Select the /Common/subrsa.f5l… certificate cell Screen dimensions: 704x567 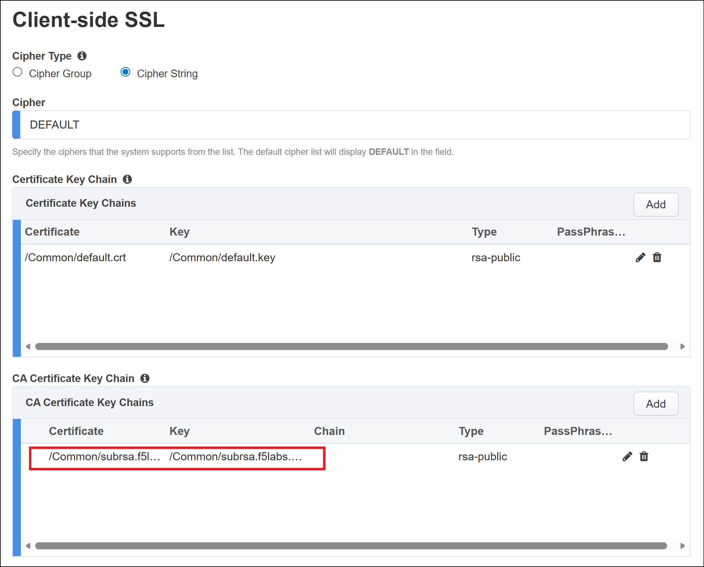point(105,456)
